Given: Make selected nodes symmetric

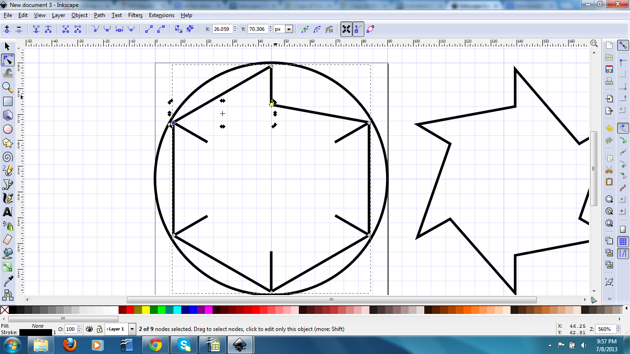Looking at the screenshot, I should click(x=119, y=29).
